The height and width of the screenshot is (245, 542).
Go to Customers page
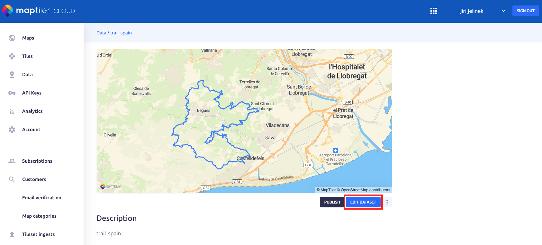tap(34, 179)
